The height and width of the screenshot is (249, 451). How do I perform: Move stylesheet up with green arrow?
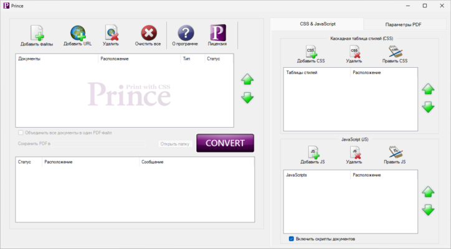click(x=428, y=89)
